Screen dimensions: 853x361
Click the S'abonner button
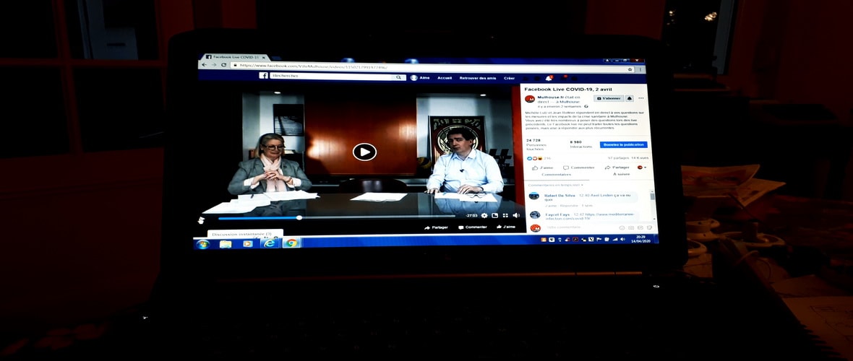tap(609, 98)
